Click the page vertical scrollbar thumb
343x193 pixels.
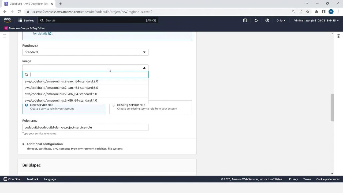[332, 108]
